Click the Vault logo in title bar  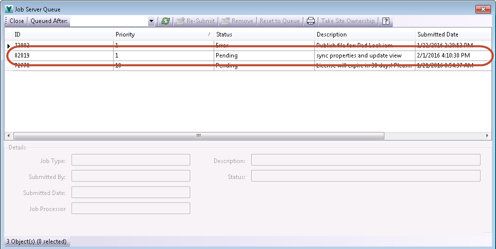point(9,9)
